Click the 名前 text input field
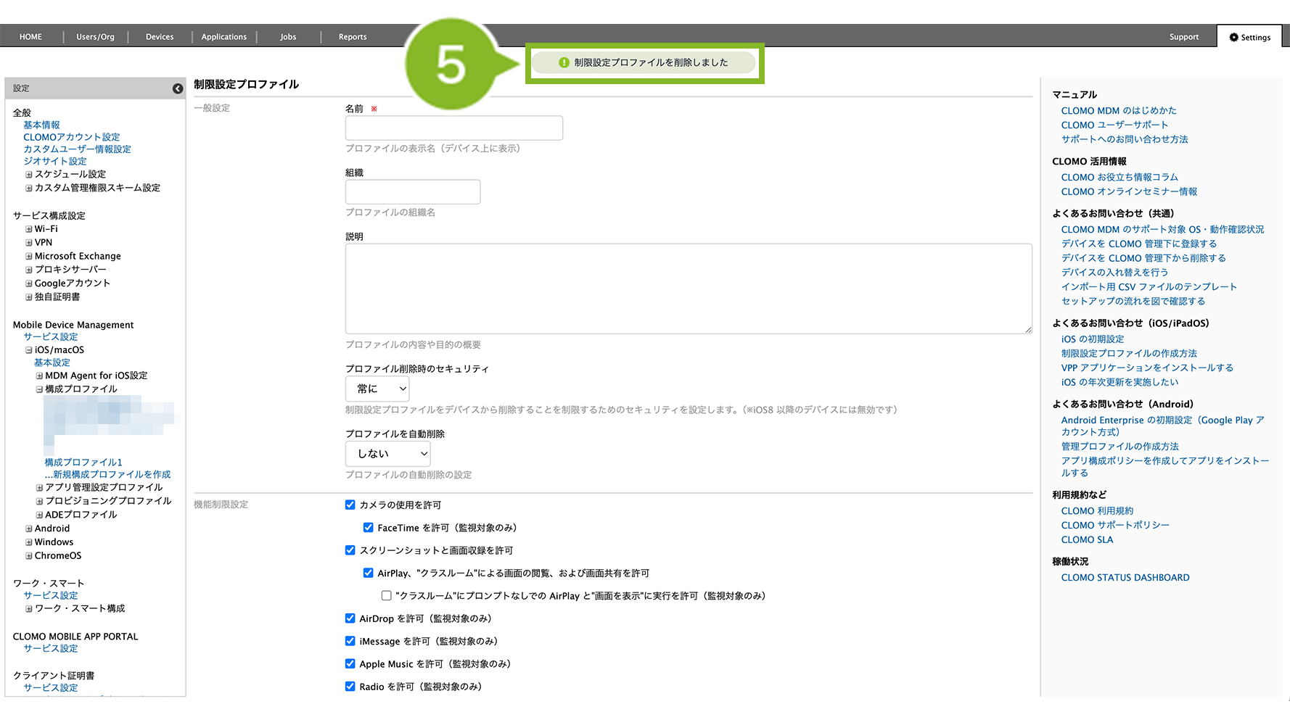 (454, 128)
